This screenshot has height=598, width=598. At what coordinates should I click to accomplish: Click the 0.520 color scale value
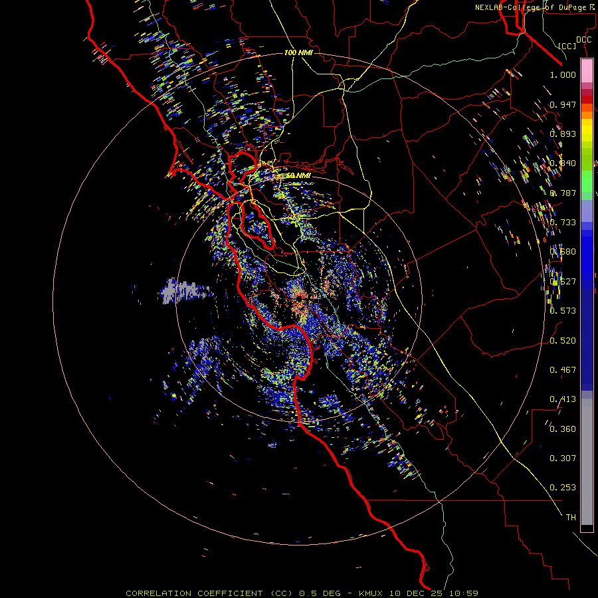tap(563, 341)
